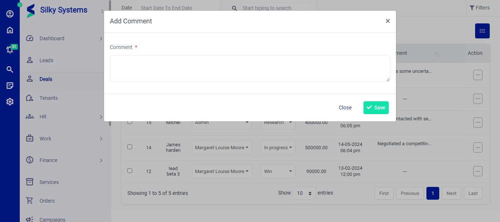500x222 pixels.
Task: Navigate to Tenants in the sidebar
Action: [x=48, y=98]
